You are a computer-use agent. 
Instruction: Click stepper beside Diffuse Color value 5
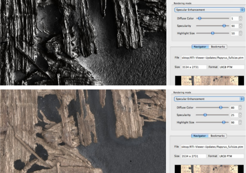point(241,18)
